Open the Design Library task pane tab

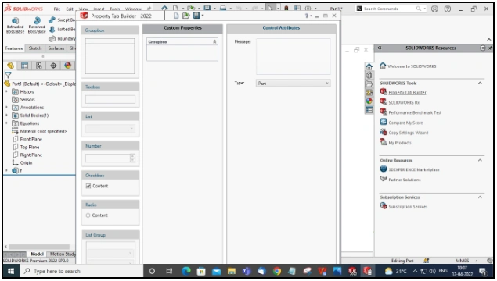(369, 75)
